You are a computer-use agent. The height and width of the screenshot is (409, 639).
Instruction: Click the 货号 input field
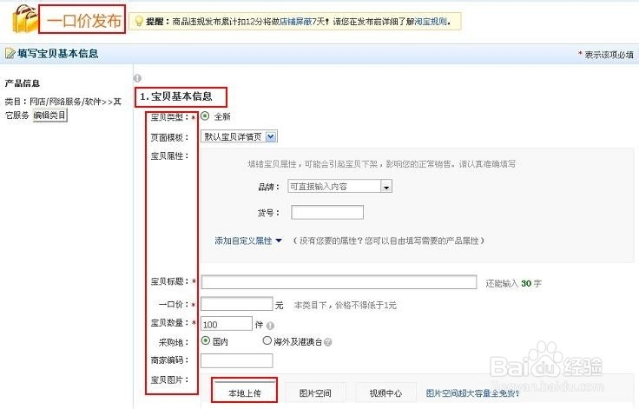click(327, 213)
